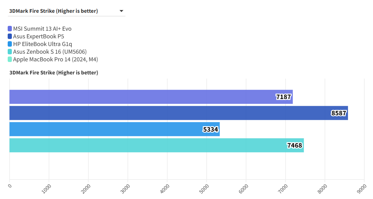The width and height of the screenshot is (373, 199).
Task: Toggle Asus ExpertBook P5 legend swatch
Action: click(10, 36)
